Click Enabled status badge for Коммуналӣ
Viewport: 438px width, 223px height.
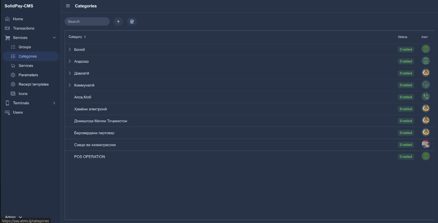click(x=405, y=85)
